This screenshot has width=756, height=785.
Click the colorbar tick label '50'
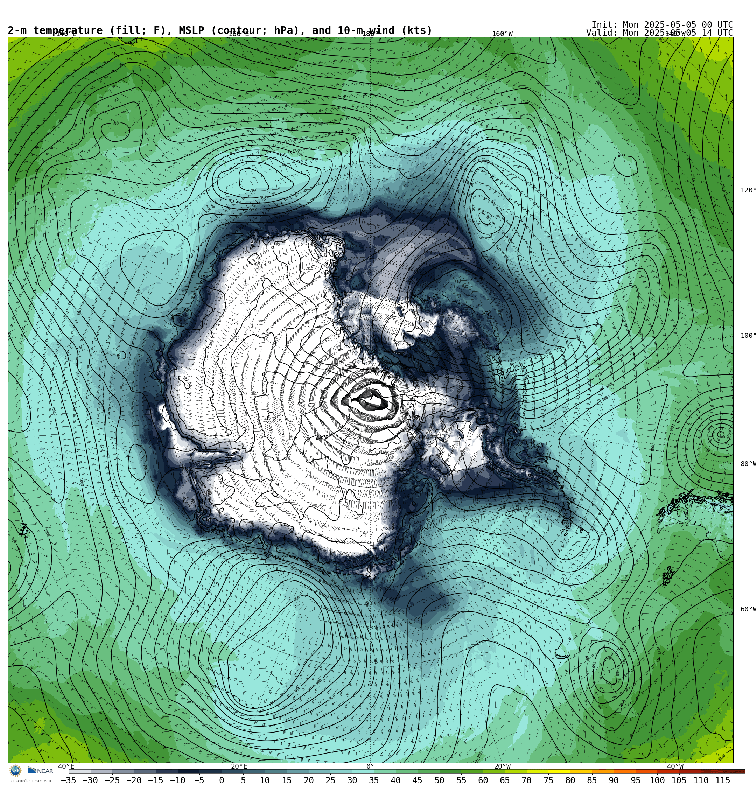(x=439, y=780)
